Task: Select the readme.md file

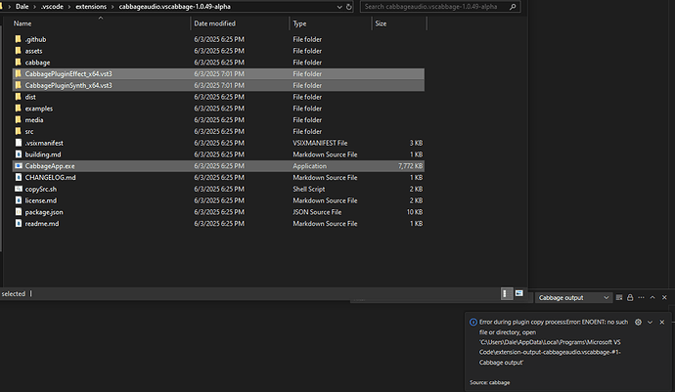Action: (218, 223)
